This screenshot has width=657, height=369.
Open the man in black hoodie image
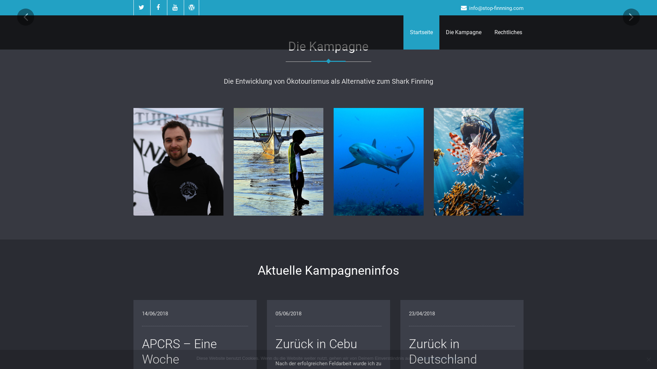coord(178,162)
